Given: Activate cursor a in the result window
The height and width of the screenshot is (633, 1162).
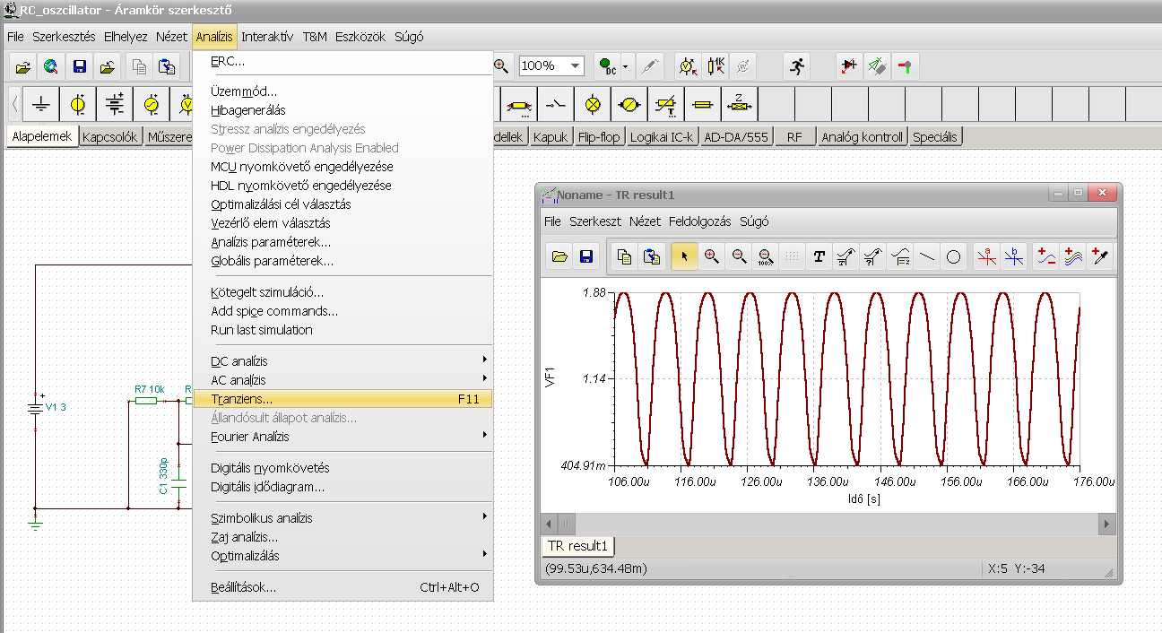Looking at the screenshot, I should click(x=987, y=257).
